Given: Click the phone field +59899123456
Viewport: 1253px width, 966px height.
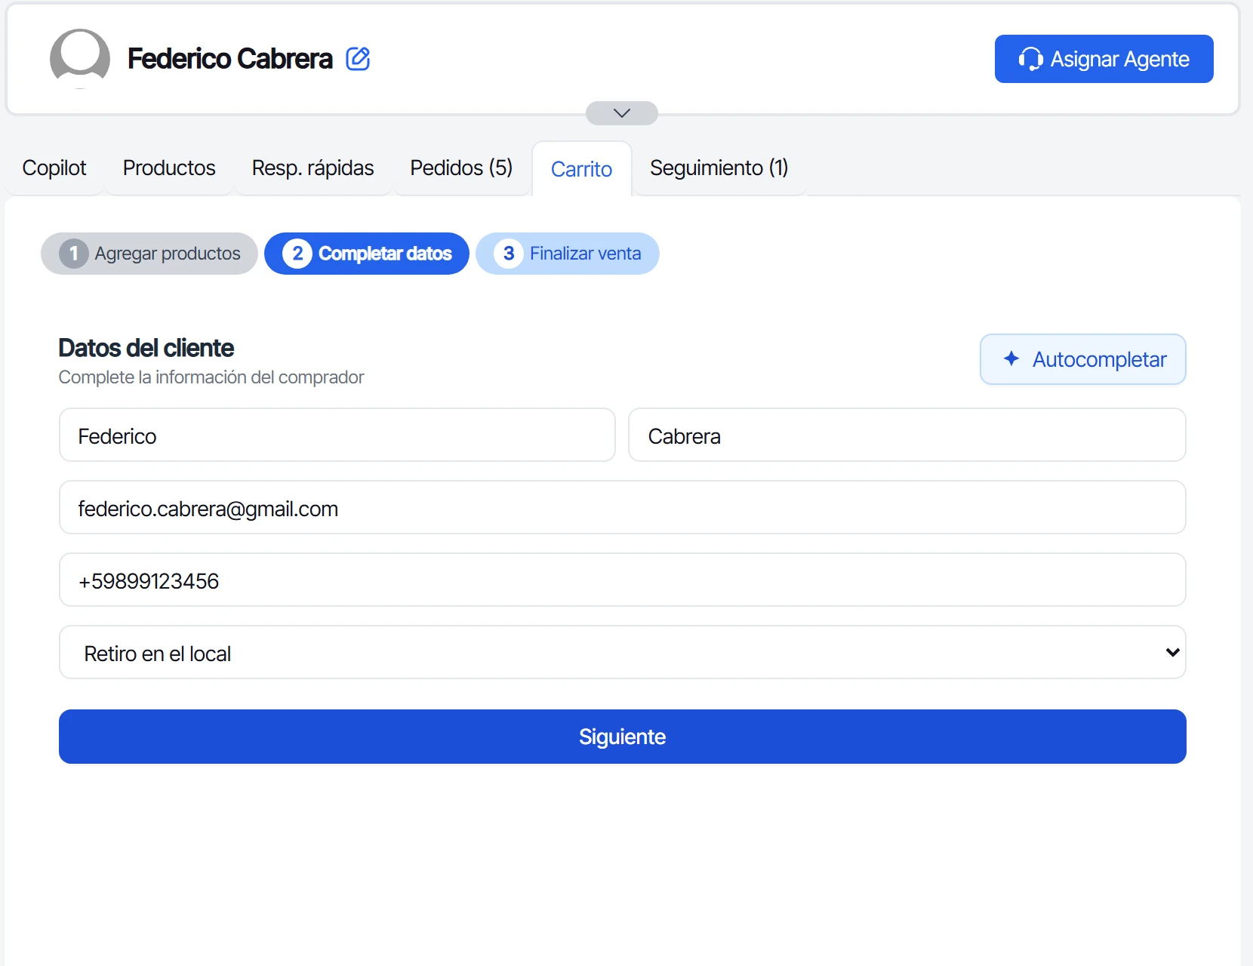Looking at the screenshot, I should pos(623,580).
